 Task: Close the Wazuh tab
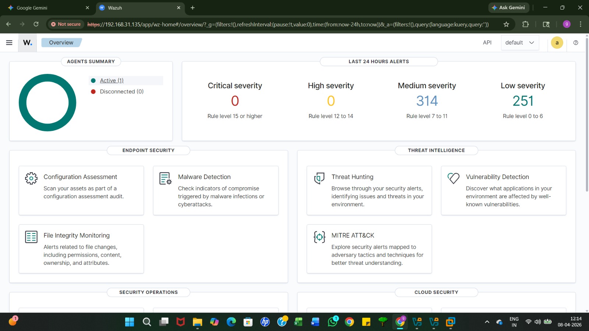click(179, 8)
